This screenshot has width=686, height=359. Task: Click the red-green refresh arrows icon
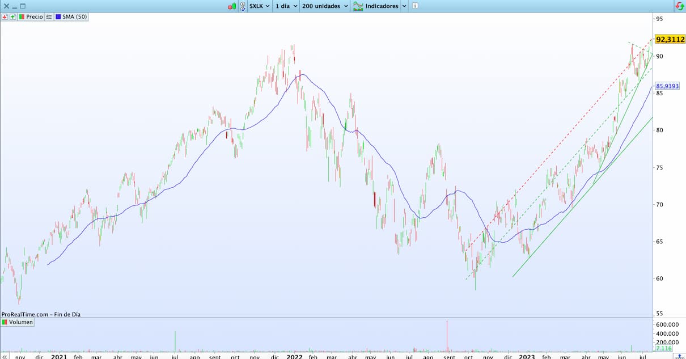tap(679, 6)
